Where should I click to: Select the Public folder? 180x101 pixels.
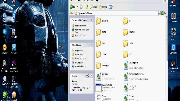pyautogui.click(x=128, y=43)
